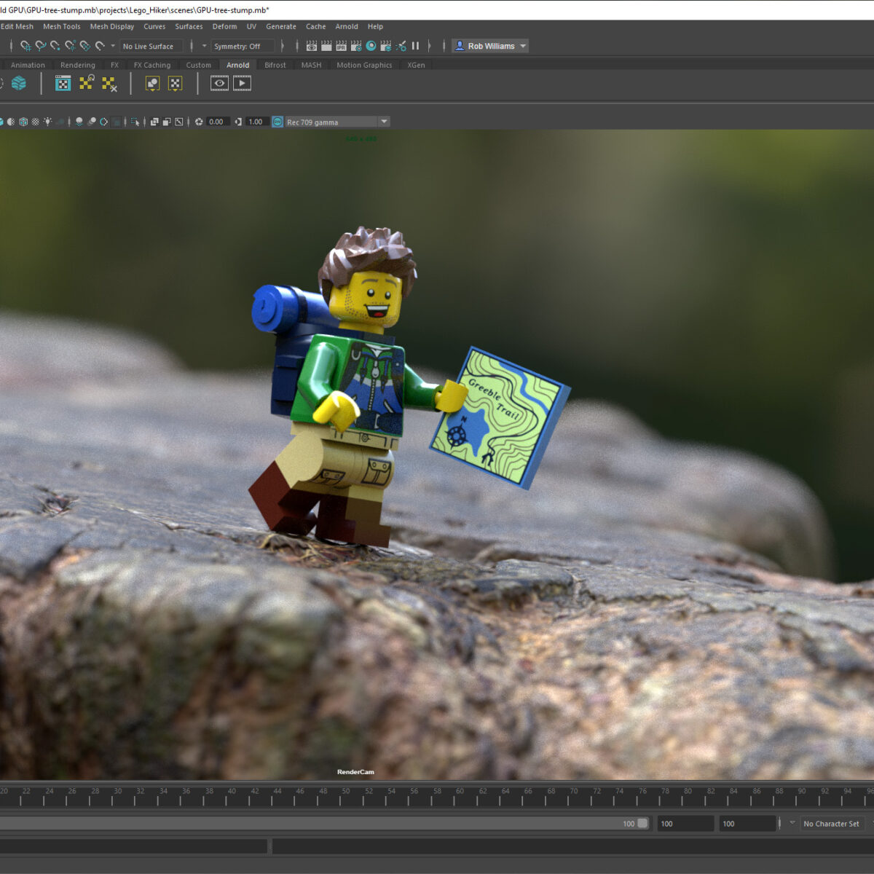
Task: Start Arnold render play icon
Action: 243,83
